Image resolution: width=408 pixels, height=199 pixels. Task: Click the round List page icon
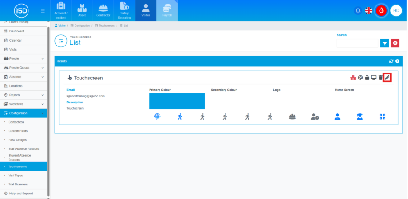(61, 41)
